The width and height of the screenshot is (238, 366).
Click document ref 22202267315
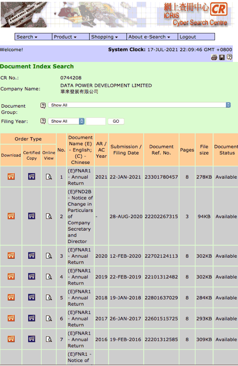click(x=161, y=216)
